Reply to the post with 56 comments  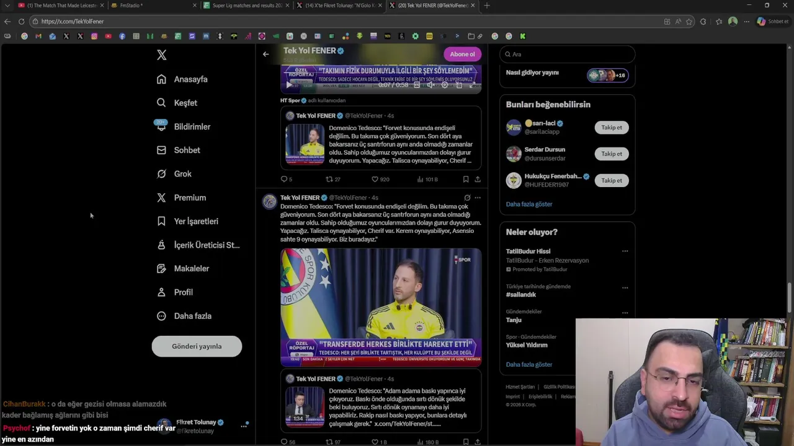coord(287,442)
